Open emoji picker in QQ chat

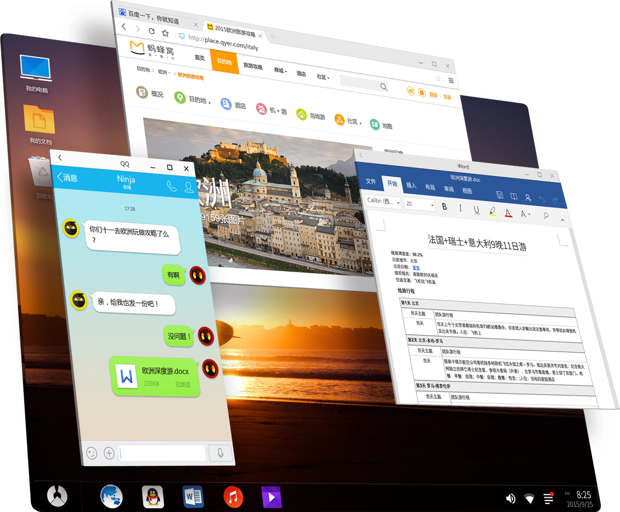pyautogui.click(x=92, y=453)
